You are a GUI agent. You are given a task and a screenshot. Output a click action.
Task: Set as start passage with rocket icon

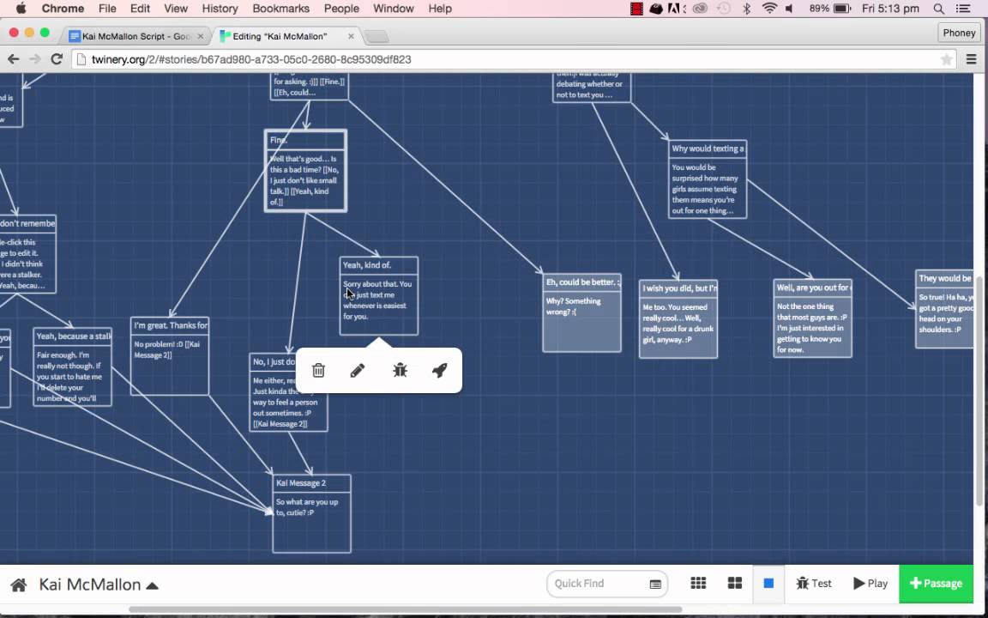click(440, 370)
